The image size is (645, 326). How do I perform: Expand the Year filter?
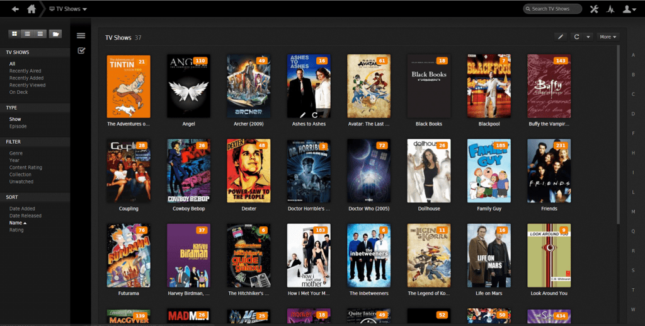[14, 160]
